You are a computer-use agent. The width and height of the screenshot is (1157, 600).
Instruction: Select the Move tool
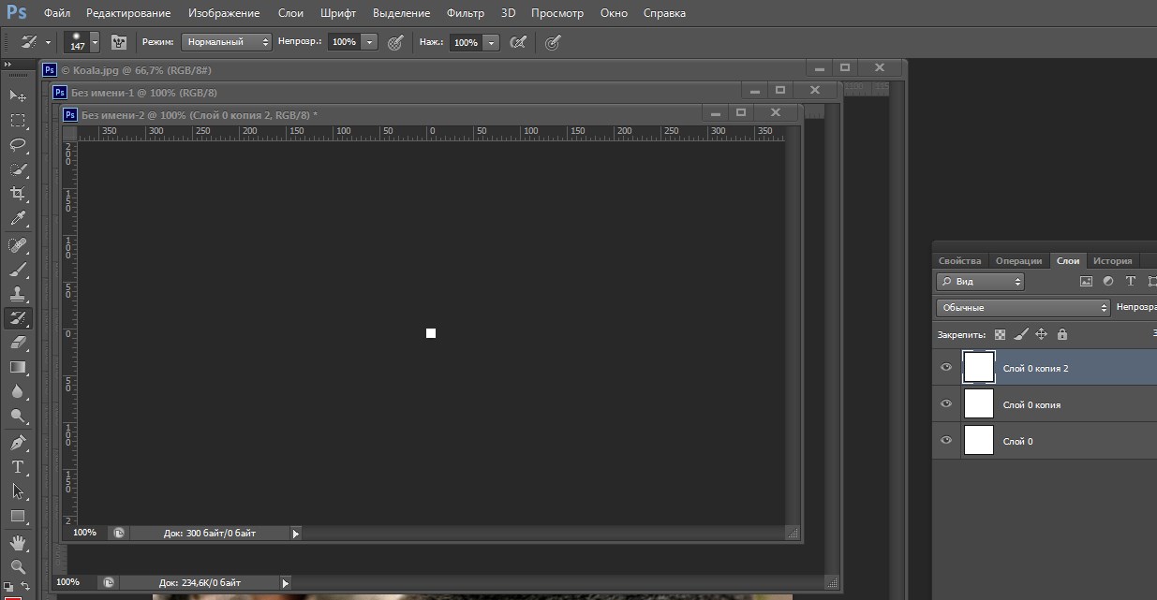(x=18, y=95)
